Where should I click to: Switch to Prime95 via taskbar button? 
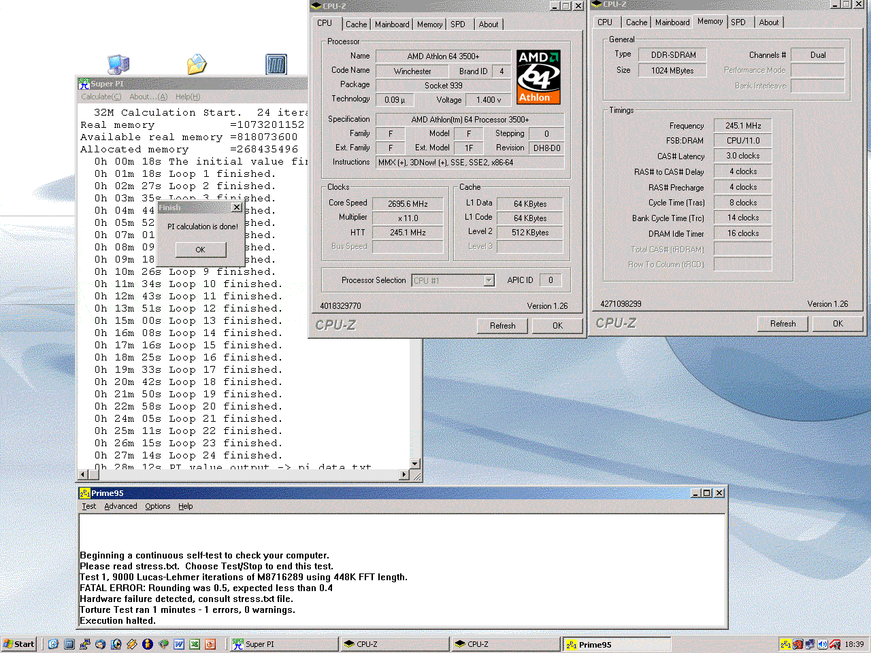click(617, 644)
